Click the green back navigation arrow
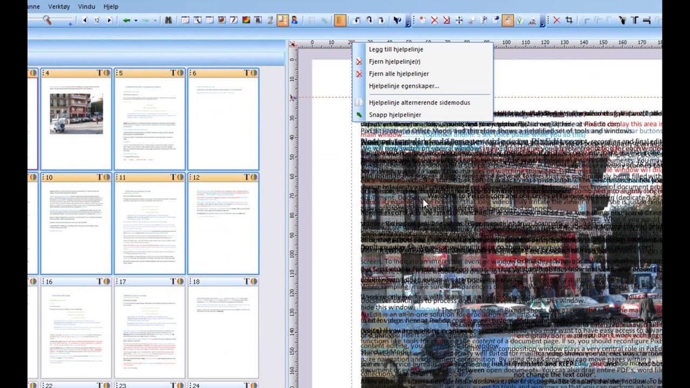The image size is (690, 388). click(x=127, y=20)
